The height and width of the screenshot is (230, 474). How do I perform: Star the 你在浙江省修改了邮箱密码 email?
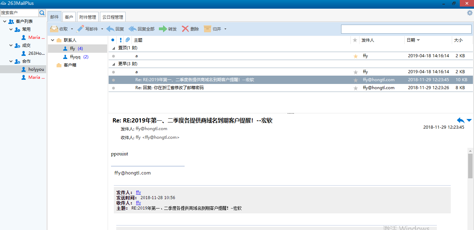pos(355,88)
